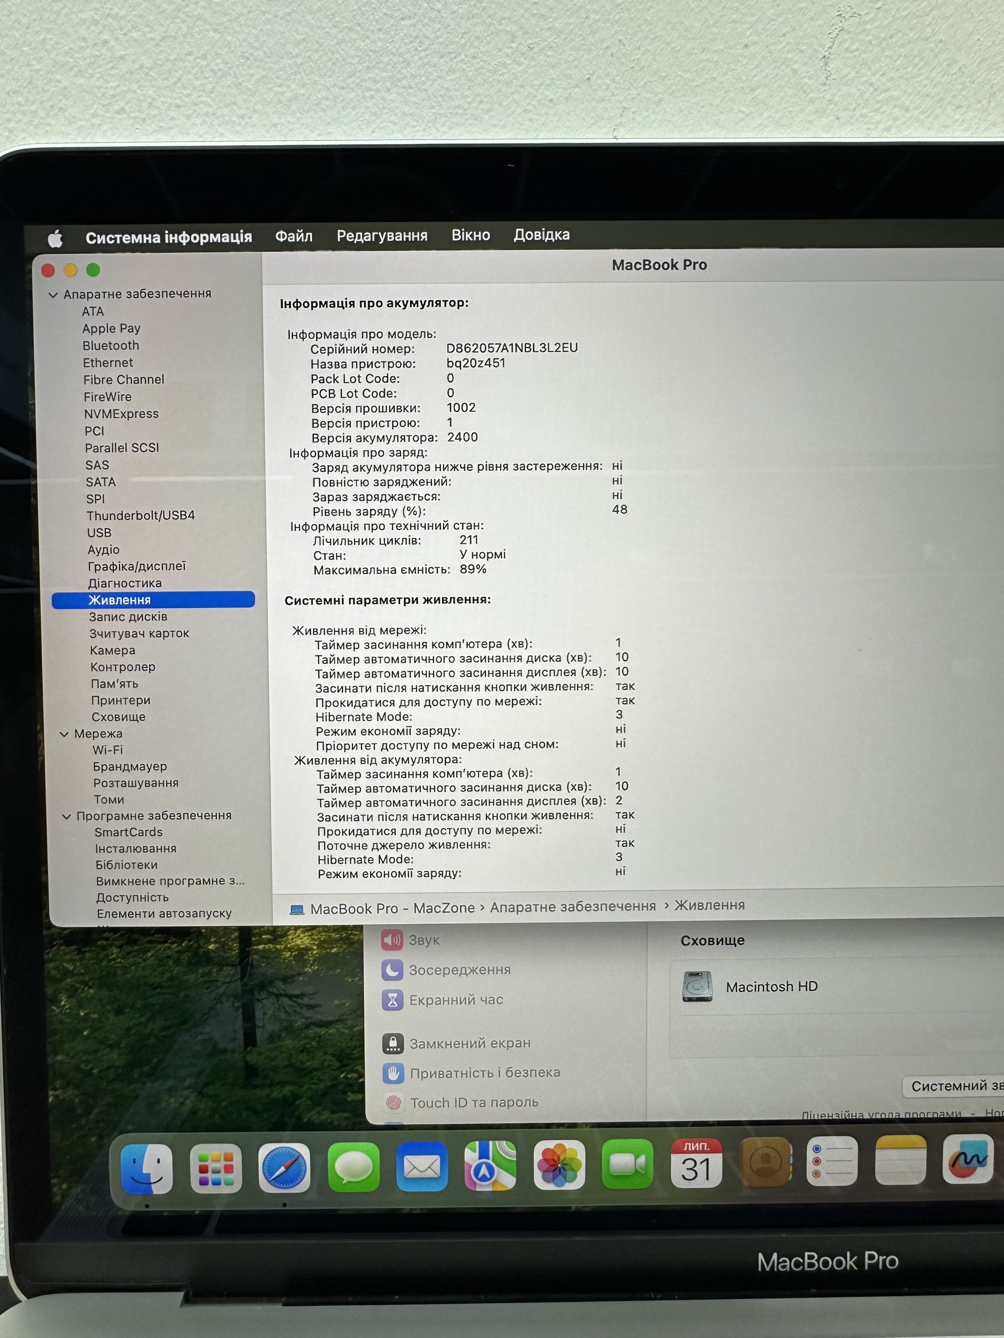Launch FaceTime from the Dock
1004x1338 pixels.
click(627, 1164)
